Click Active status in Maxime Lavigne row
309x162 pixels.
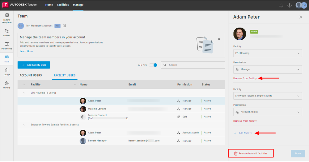point(207,109)
